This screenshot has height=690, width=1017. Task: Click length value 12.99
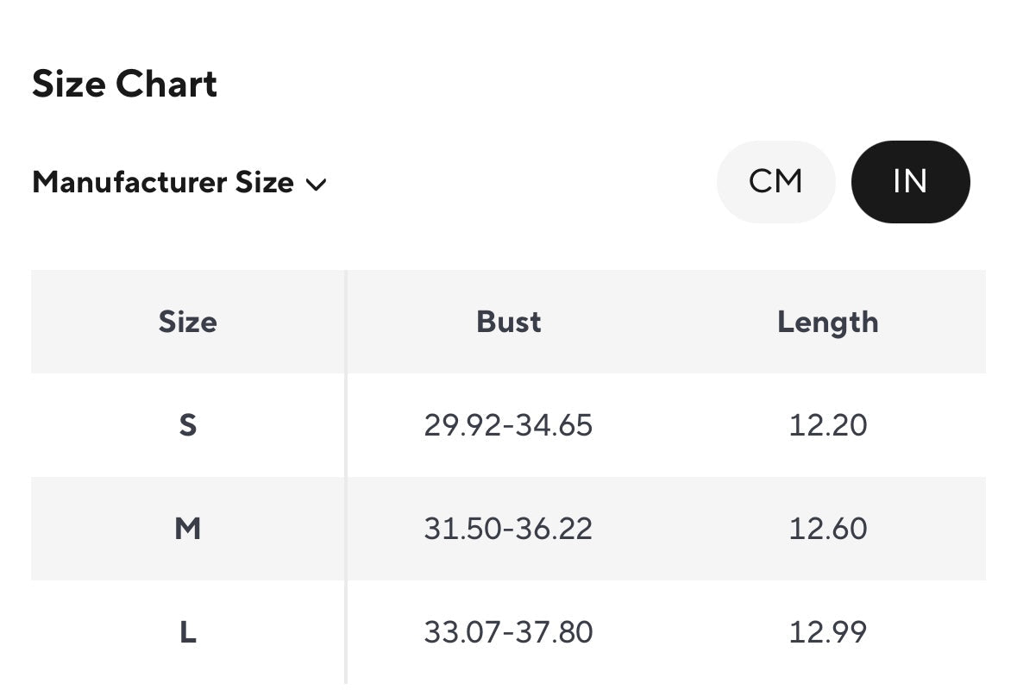pos(827,632)
